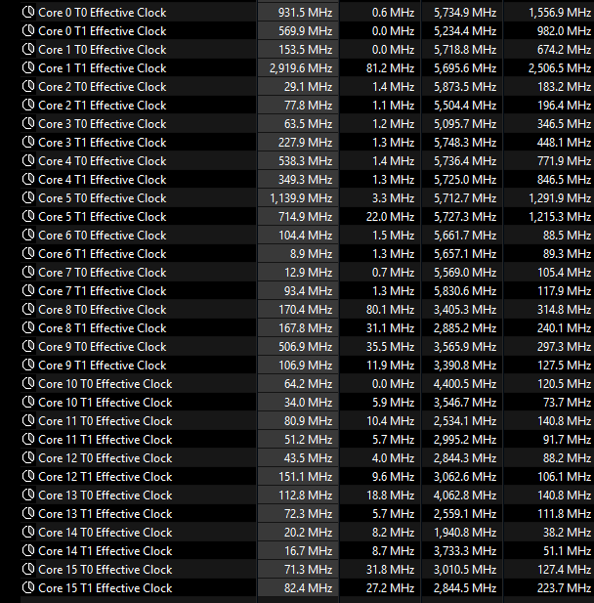
Task: Click the clock icon for Core 10 T0
Action: click(x=28, y=383)
